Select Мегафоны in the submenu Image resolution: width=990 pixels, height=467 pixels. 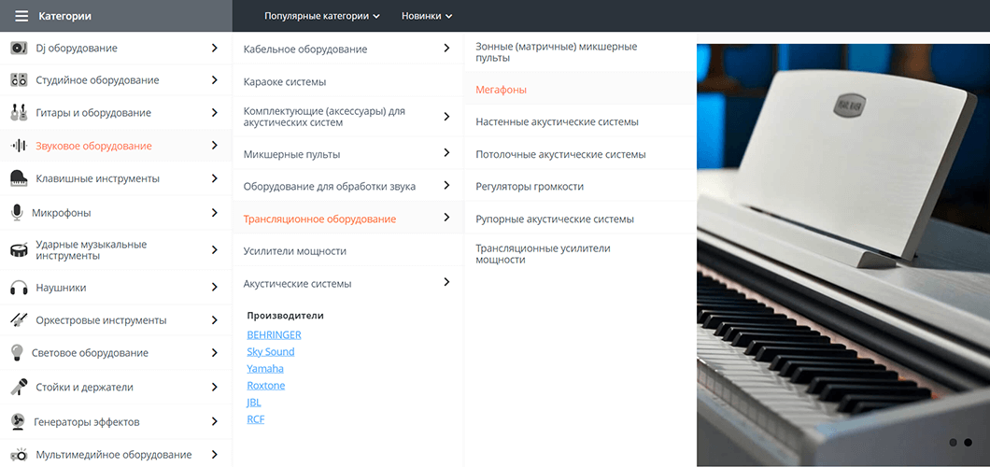point(502,90)
